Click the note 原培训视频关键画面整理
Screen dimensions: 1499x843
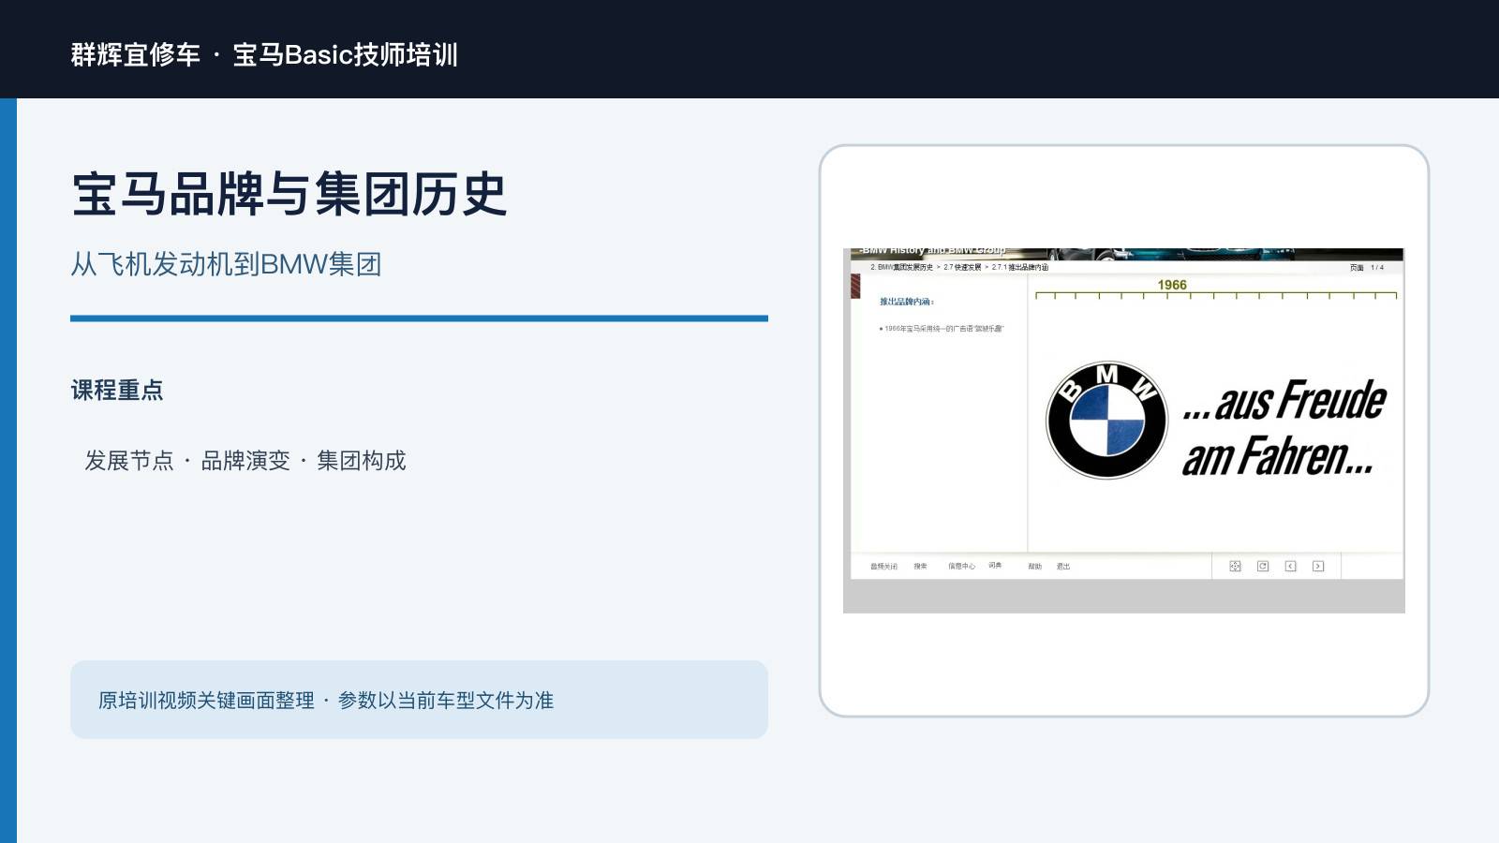tap(206, 701)
